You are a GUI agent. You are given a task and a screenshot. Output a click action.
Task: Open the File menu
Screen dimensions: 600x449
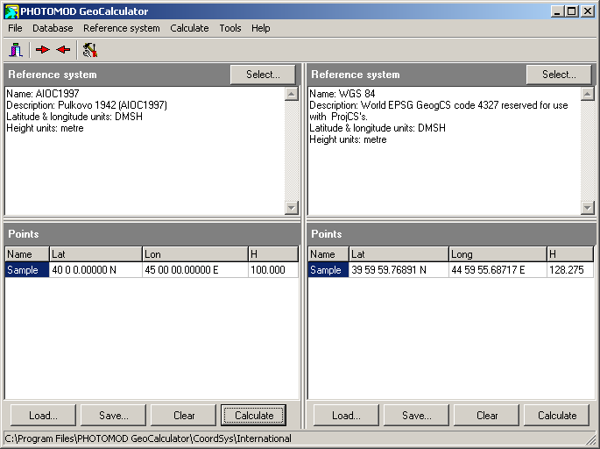(15, 28)
